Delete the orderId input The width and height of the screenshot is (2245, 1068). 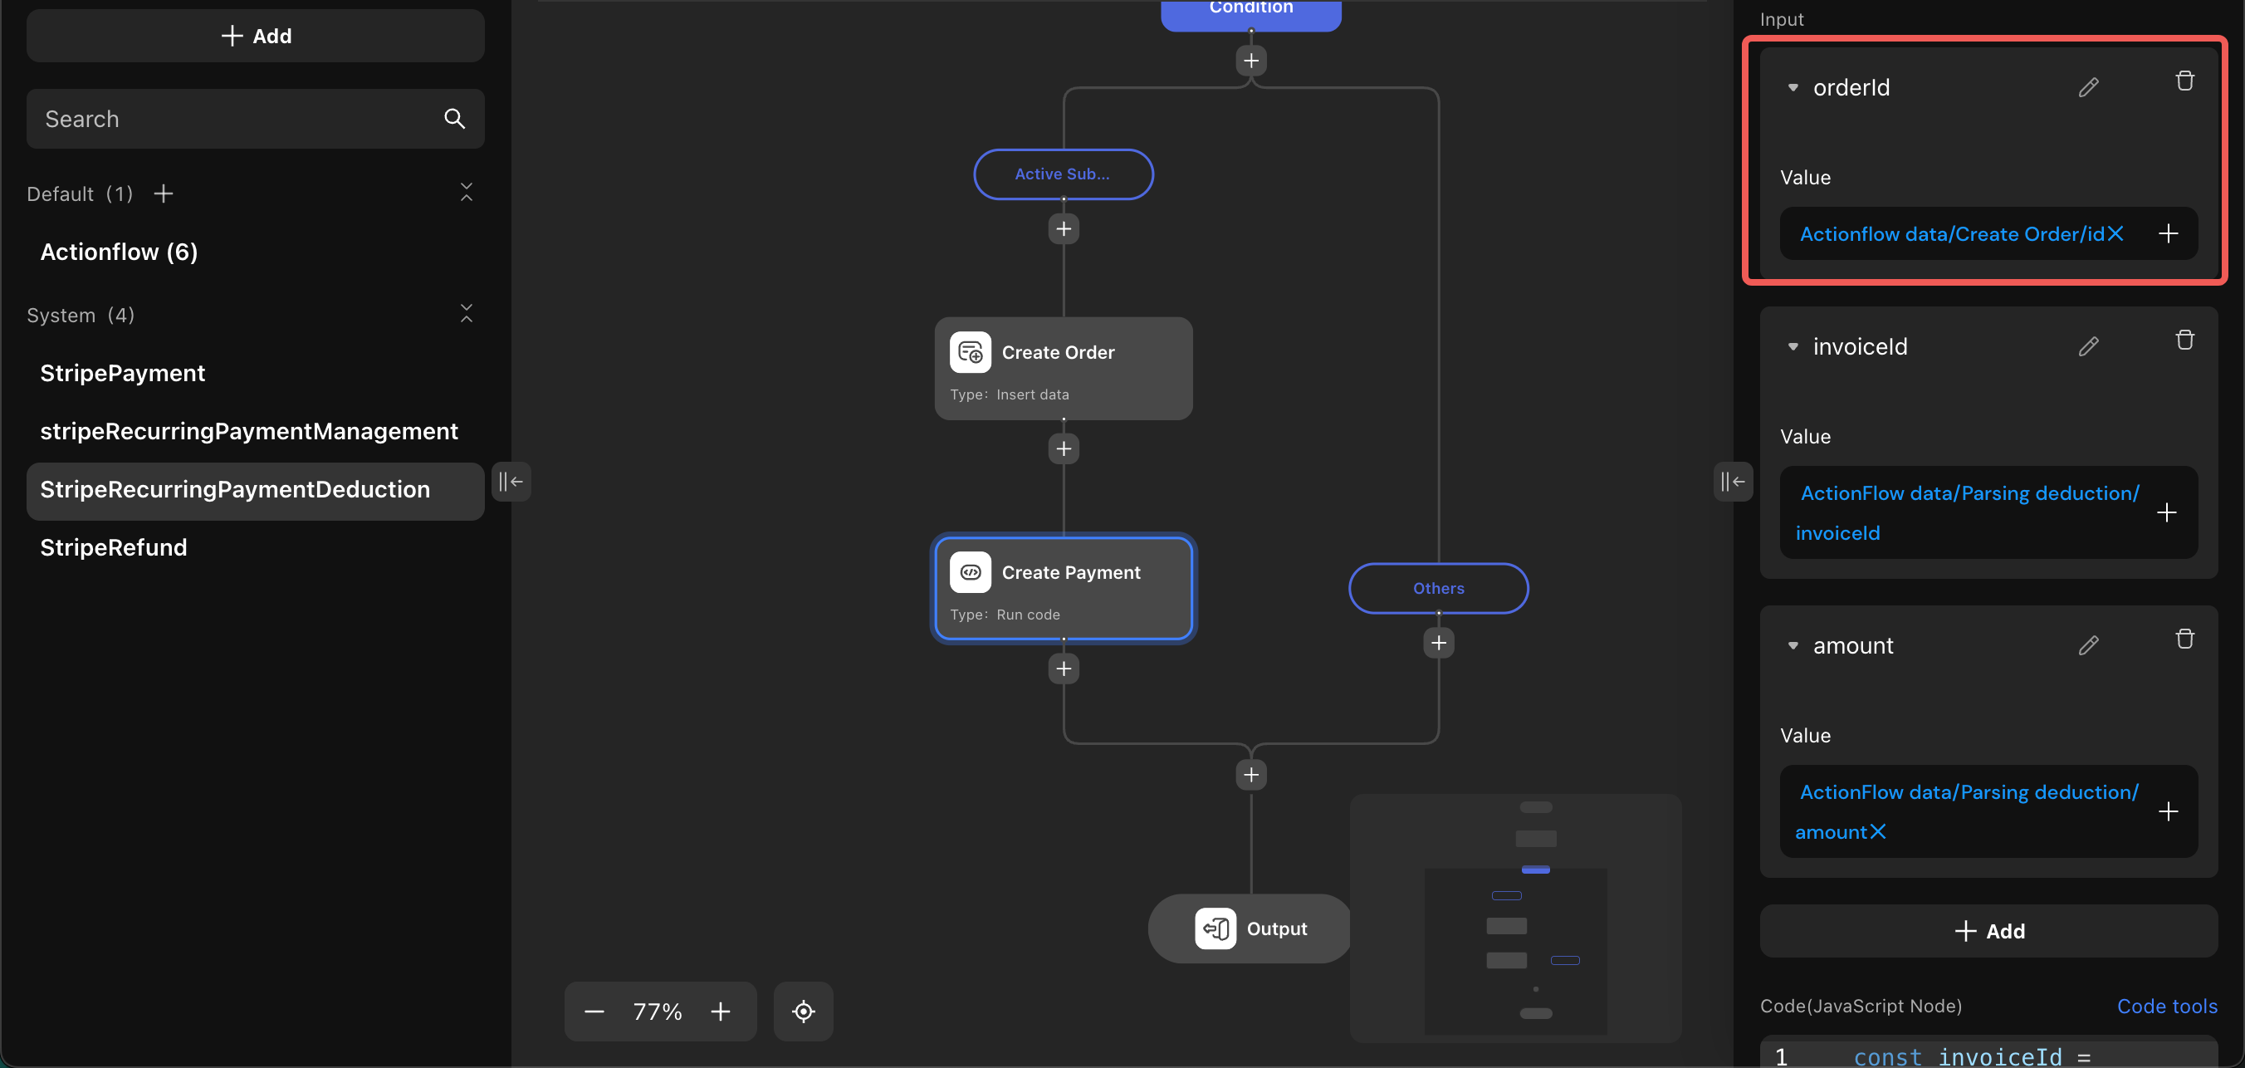(2184, 81)
